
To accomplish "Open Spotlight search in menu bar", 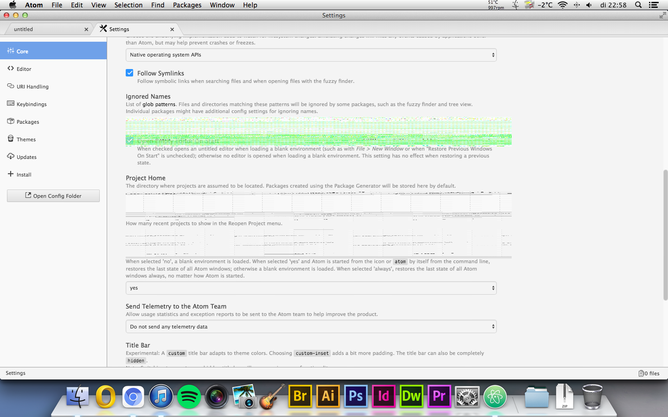I will point(638,5).
